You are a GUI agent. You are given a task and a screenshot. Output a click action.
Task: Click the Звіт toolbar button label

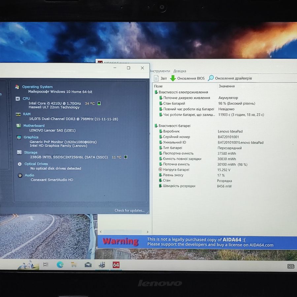pyautogui.click(x=164, y=78)
